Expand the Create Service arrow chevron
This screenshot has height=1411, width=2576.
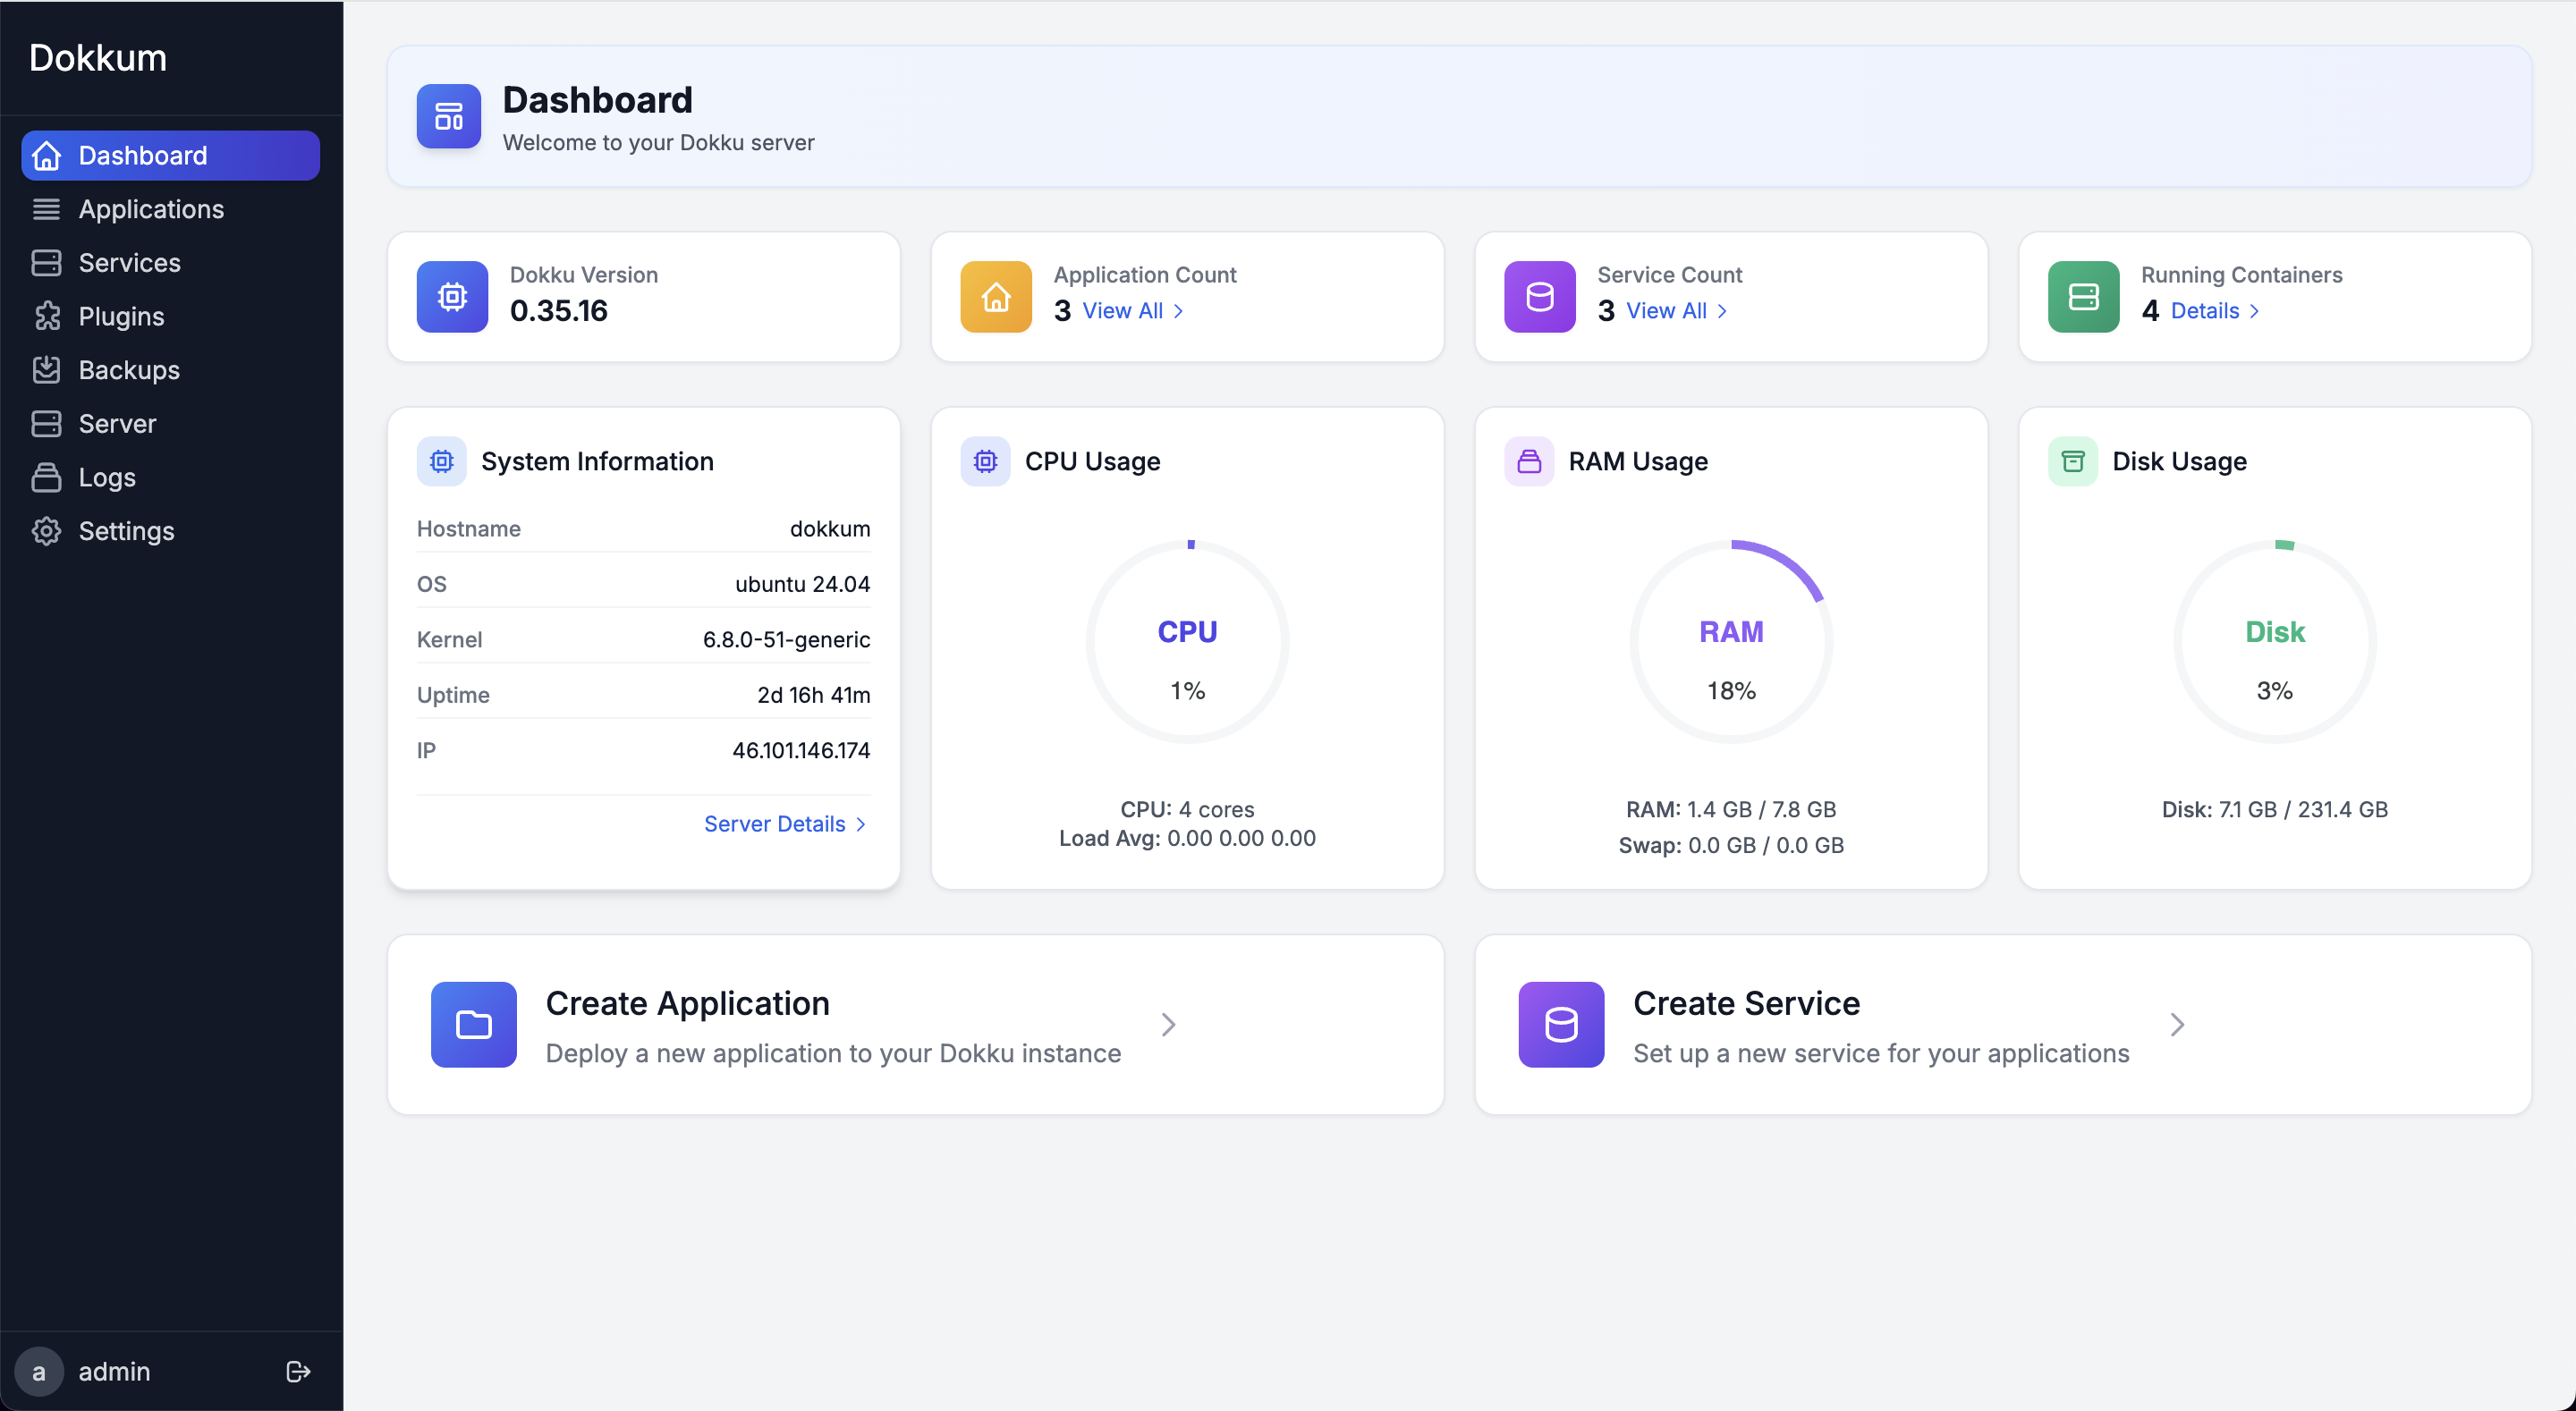[2178, 1024]
